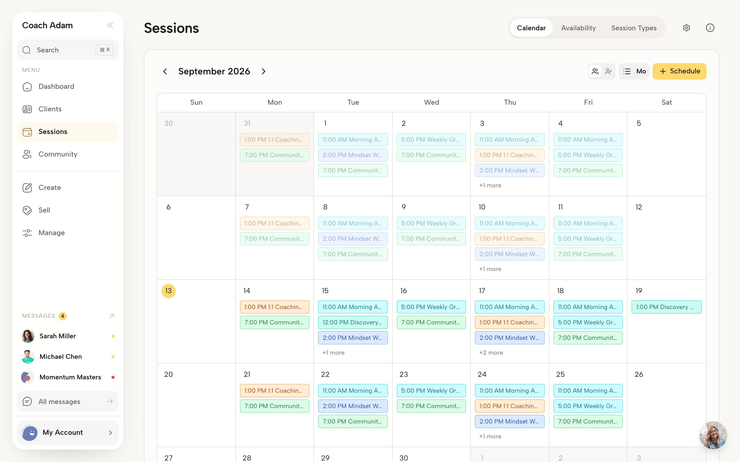Open 12:00 PM Discovery session on 15th
Viewport: 740px width, 462px height.
click(x=353, y=322)
